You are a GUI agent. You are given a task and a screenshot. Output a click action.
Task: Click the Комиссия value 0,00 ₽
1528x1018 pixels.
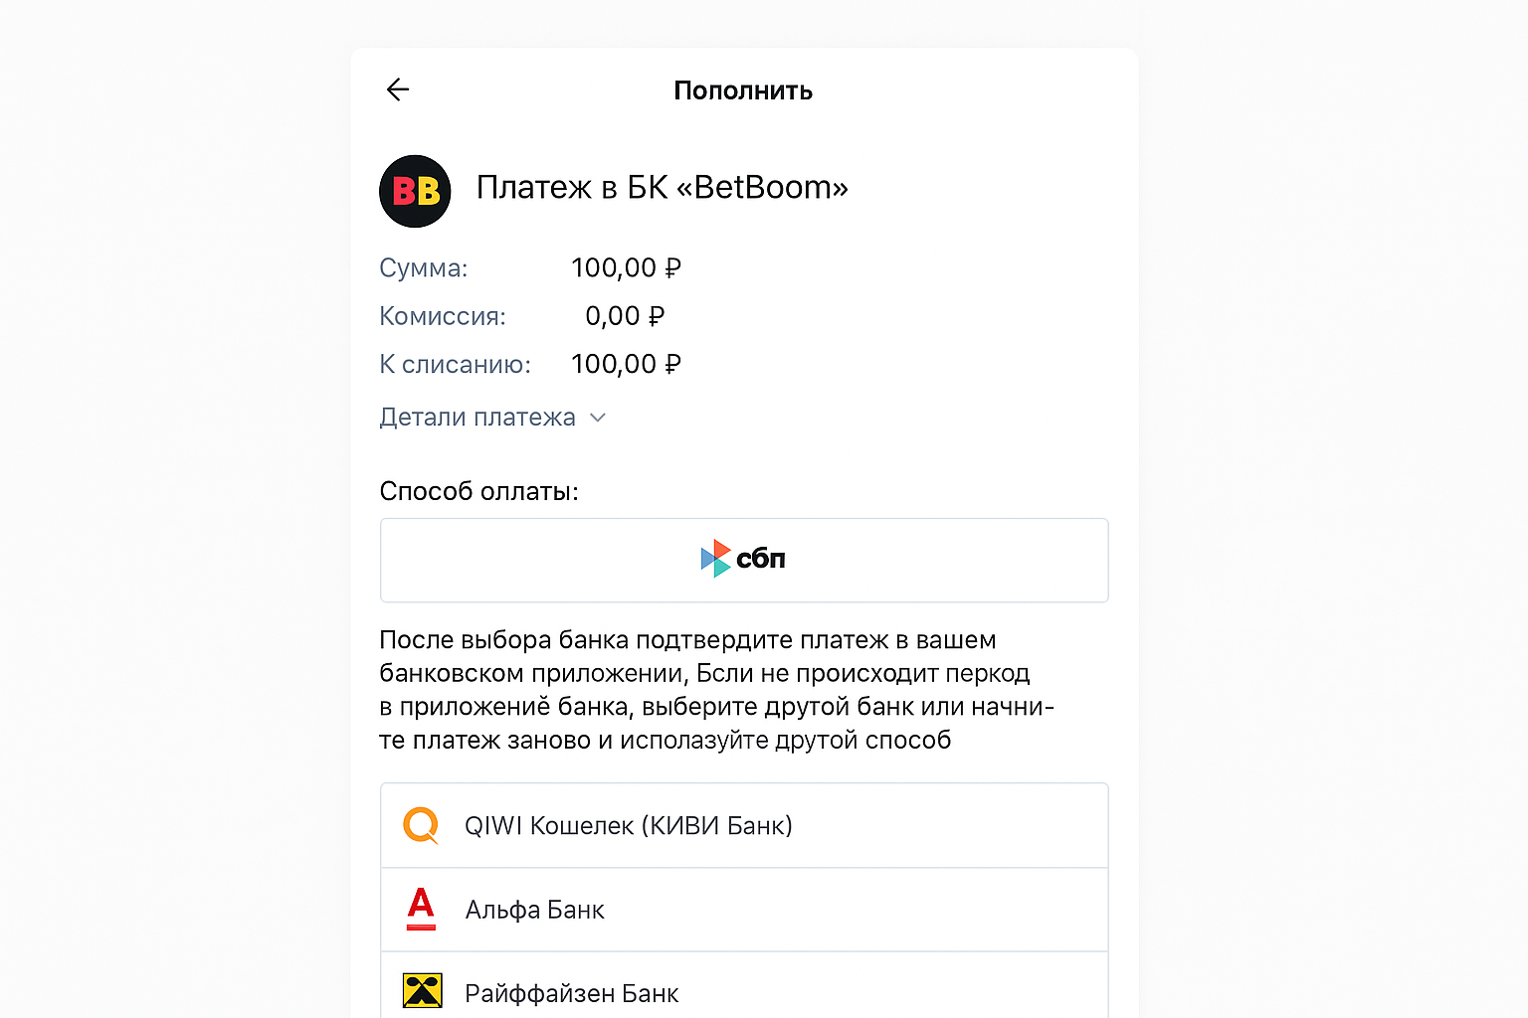[624, 315]
